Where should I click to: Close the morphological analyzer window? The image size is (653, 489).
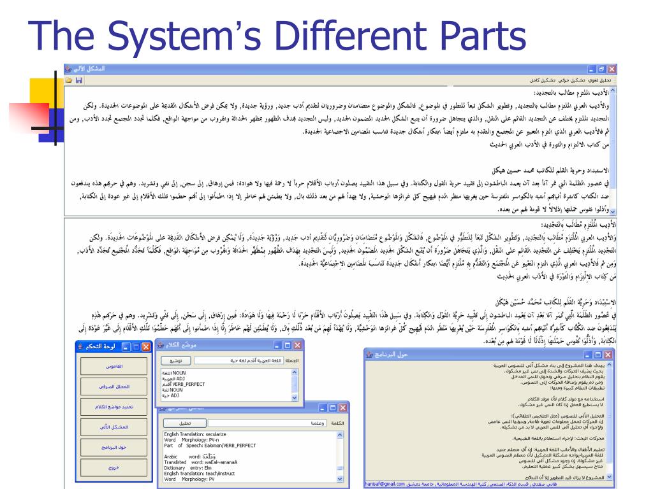(x=342, y=408)
